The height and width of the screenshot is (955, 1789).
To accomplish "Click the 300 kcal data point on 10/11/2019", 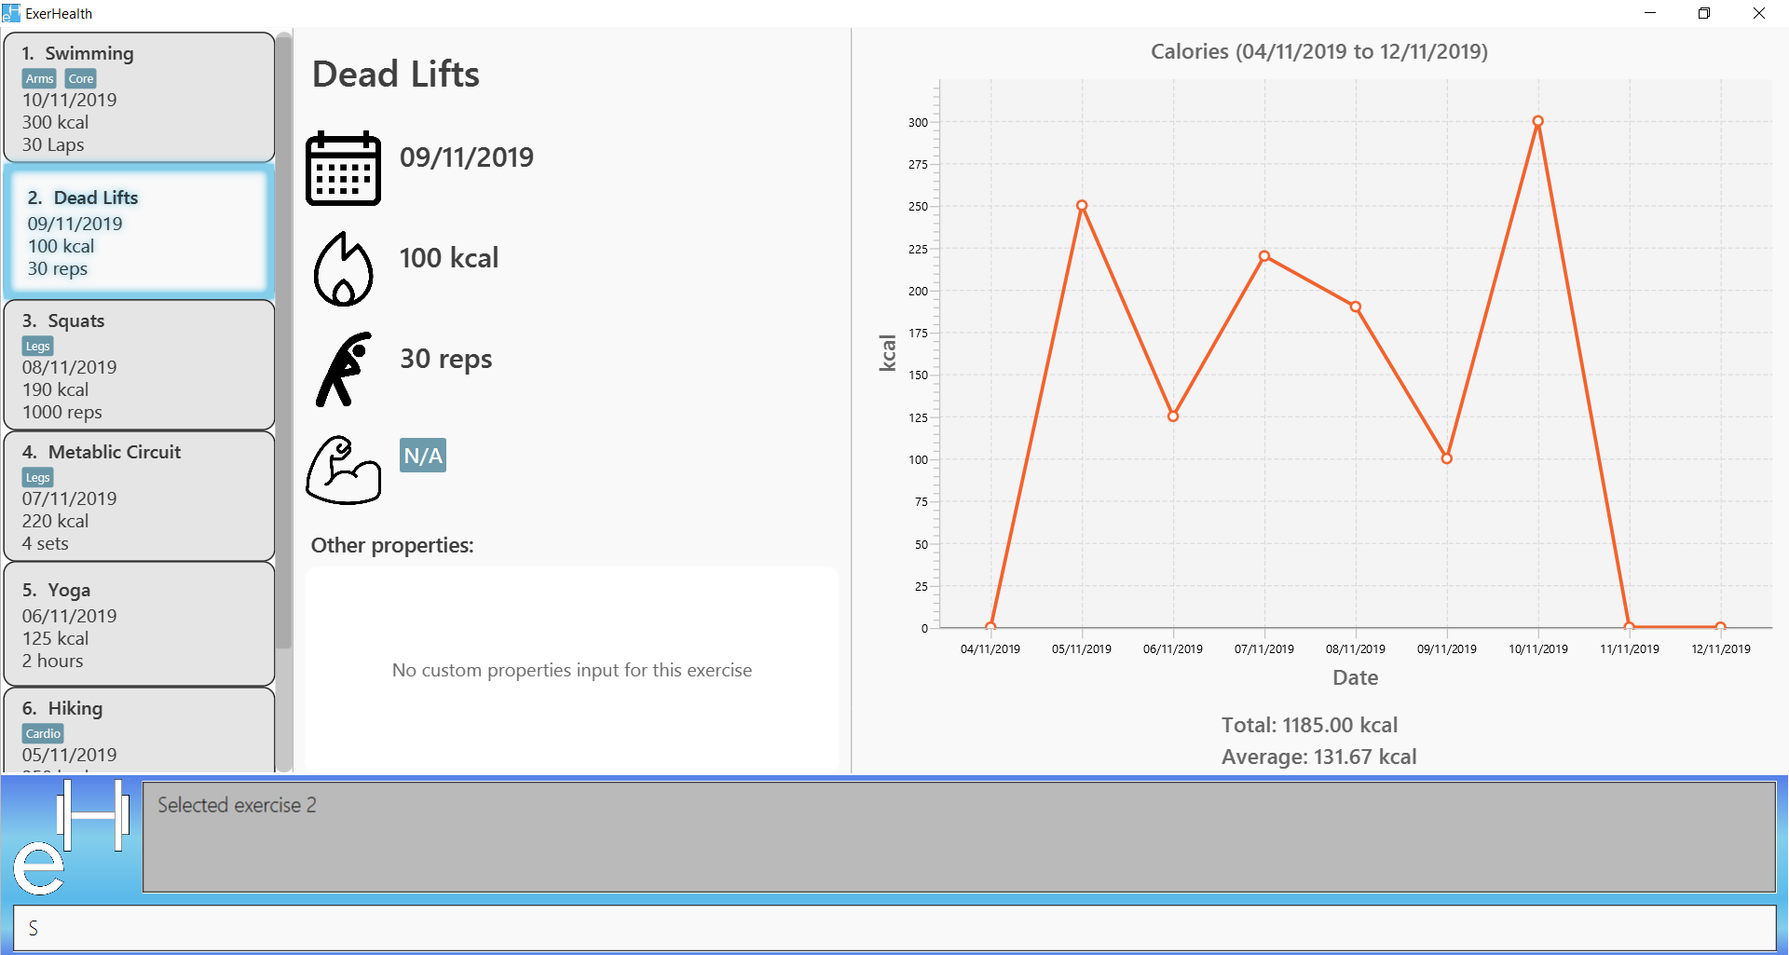I will click(x=1538, y=121).
